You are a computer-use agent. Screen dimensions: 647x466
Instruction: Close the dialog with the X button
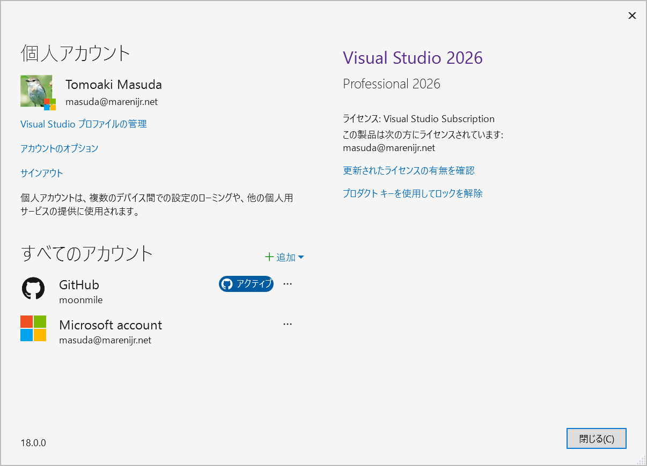pos(632,16)
